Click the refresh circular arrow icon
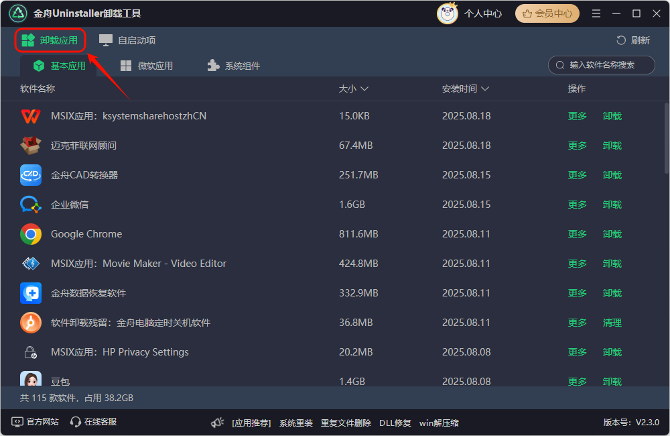The height and width of the screenshot is (436, 670). point(621,40)
